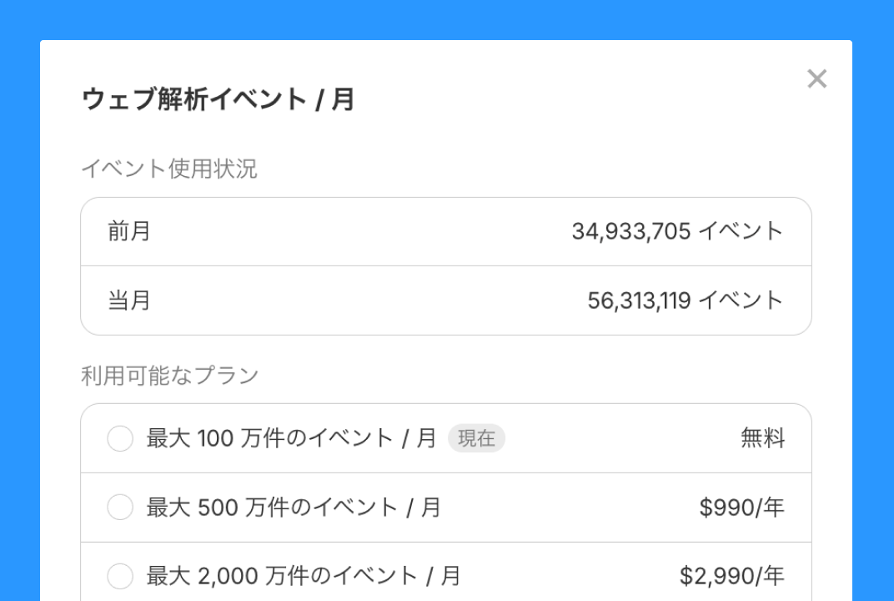Screen dimensions: 894x601
Task: Select the 最大 100 万件のイベント plan
Action: pyautogui.click(x=119, y=437)
